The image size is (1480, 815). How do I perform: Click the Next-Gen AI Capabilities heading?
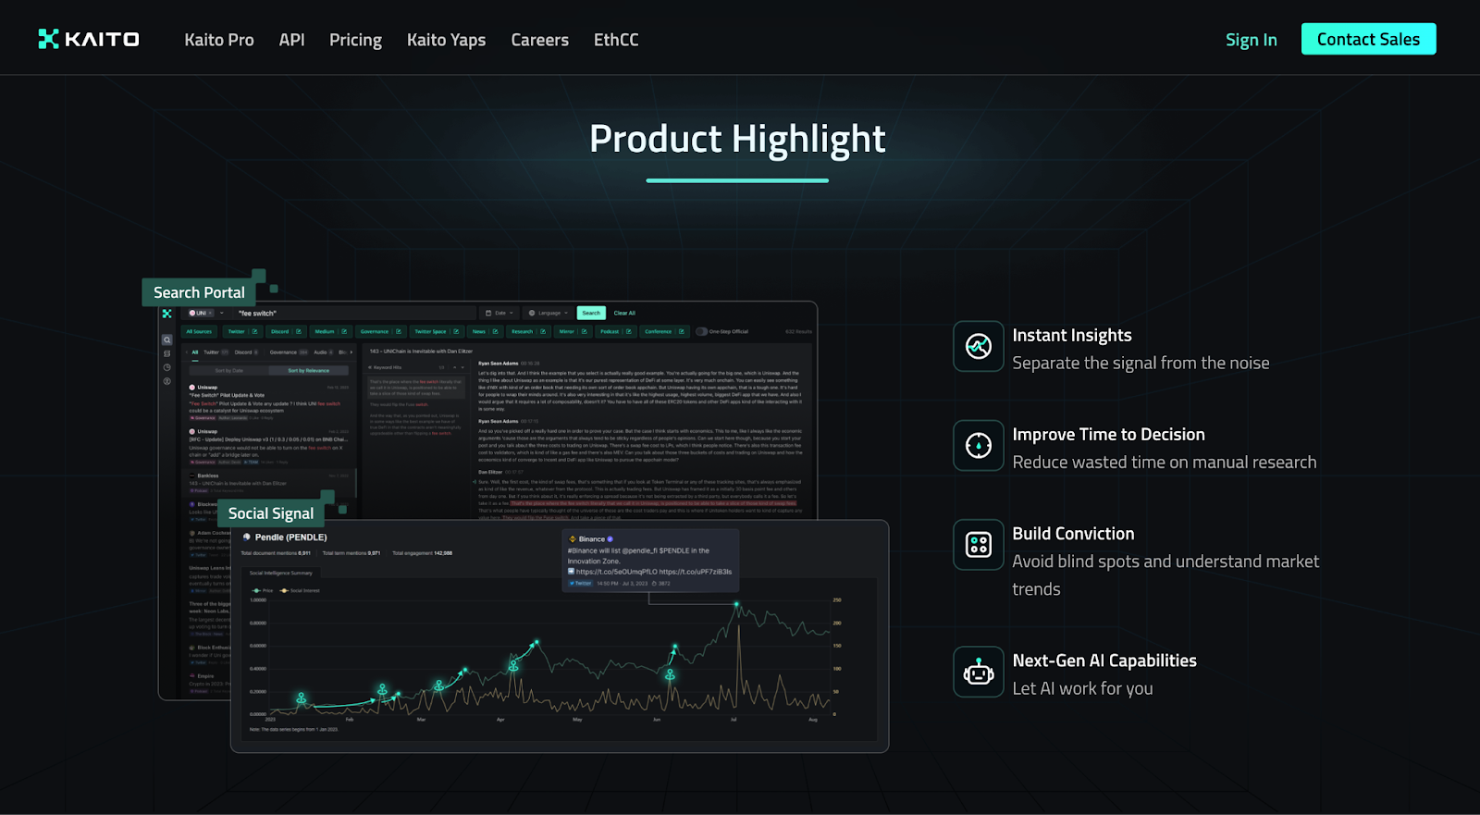1104,661
